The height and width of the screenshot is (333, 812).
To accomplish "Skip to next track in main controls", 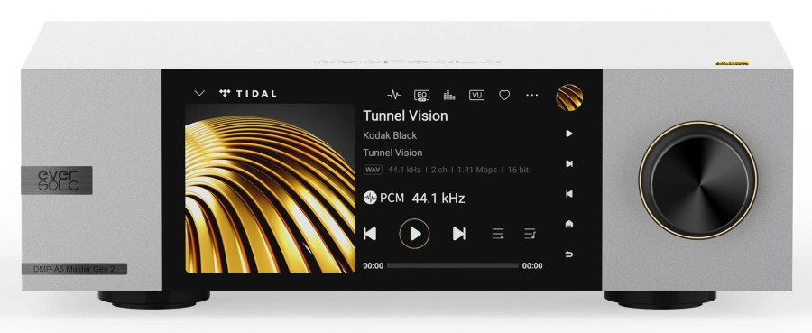I will pyautogui.click(x=459, y=234).
